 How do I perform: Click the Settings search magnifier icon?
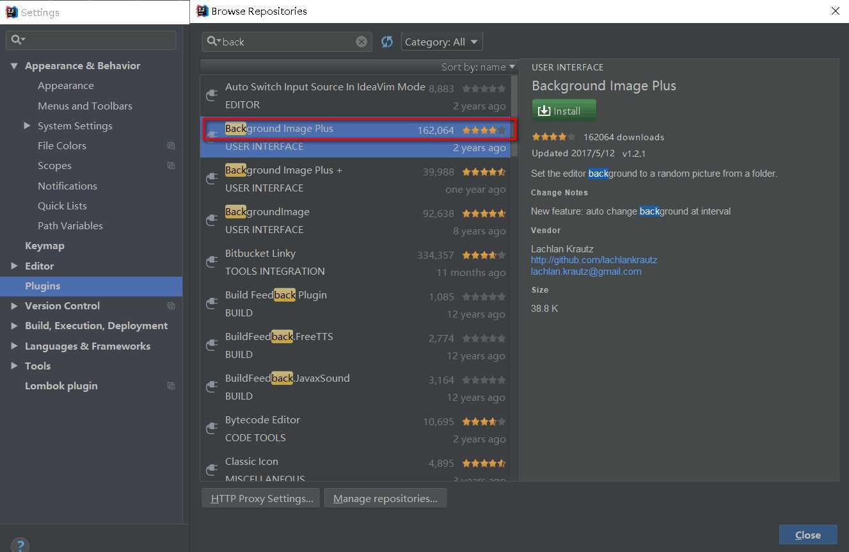click(x=17, y=40)
